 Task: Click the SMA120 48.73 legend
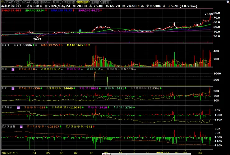(63, 11)
